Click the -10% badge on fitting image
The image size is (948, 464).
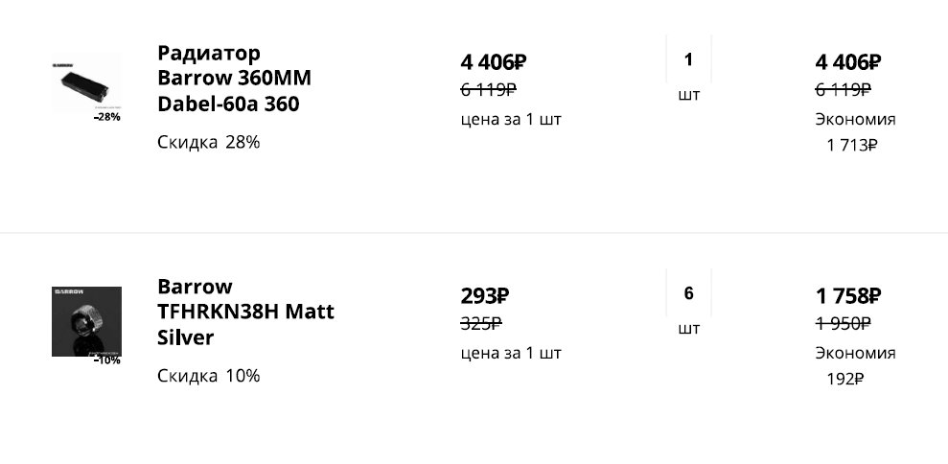click(107, 360)
